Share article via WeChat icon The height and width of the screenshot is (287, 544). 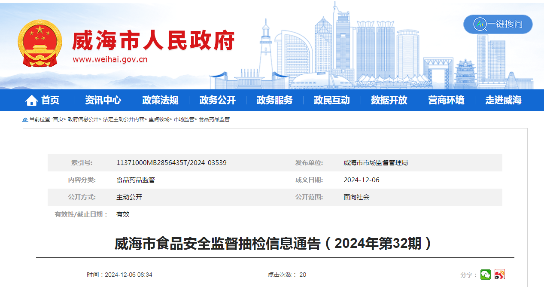486,275
